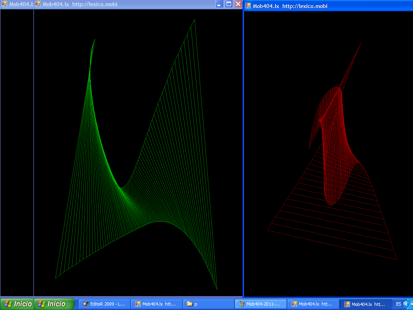
Task: Click the green-plot window's lexico.mobi title text
Action: point(95,4)
